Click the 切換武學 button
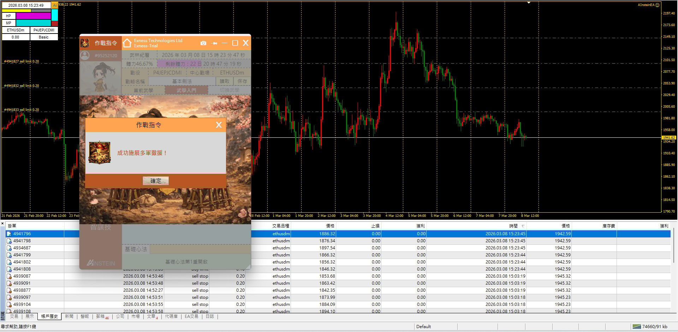 pyautogui.click(x=230, y=90)
